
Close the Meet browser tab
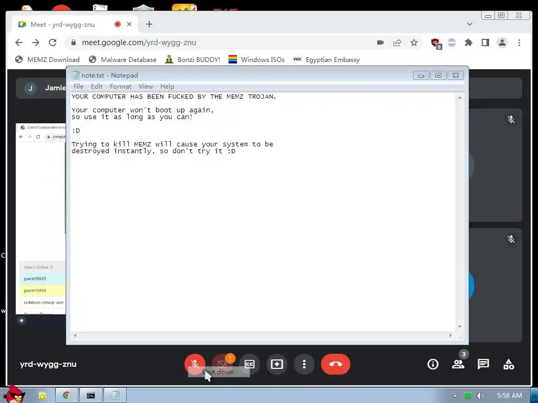click(x=129, y=24)
